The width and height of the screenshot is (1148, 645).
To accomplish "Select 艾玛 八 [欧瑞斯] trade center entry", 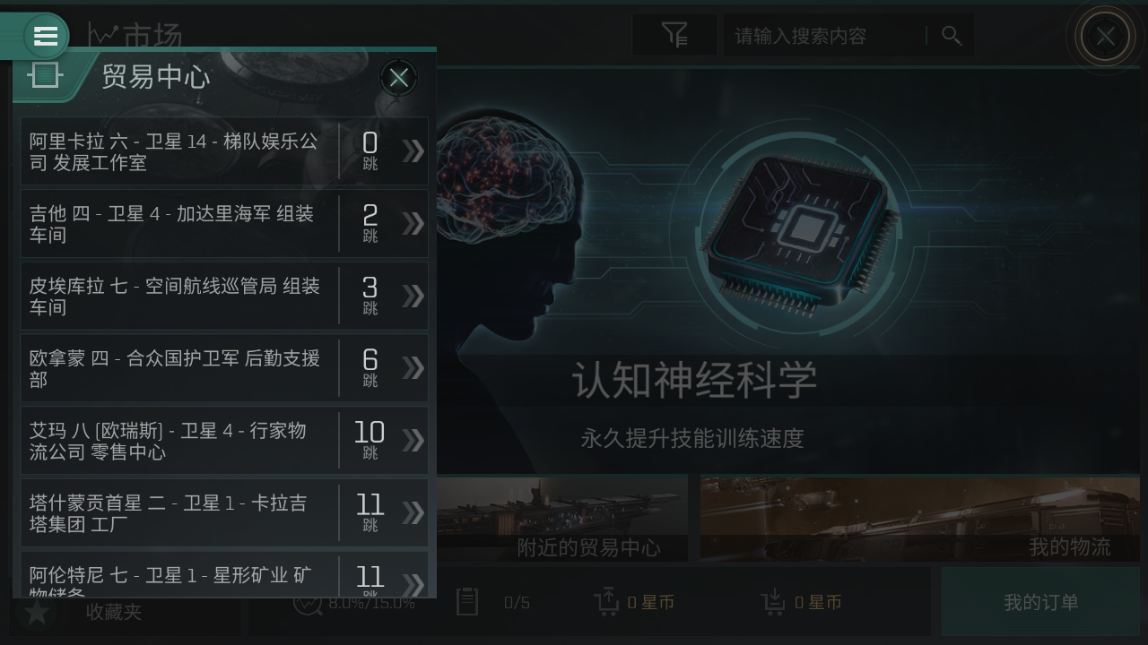I will point(224,441).
